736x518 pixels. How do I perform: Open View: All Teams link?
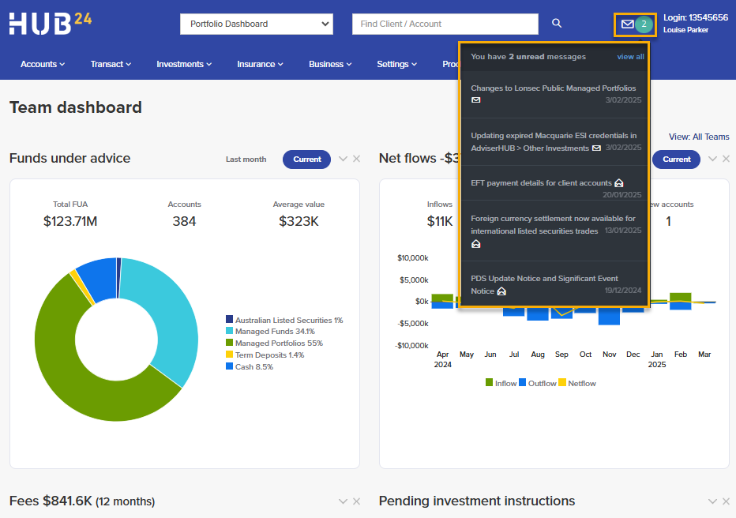(x=699, y=137)
